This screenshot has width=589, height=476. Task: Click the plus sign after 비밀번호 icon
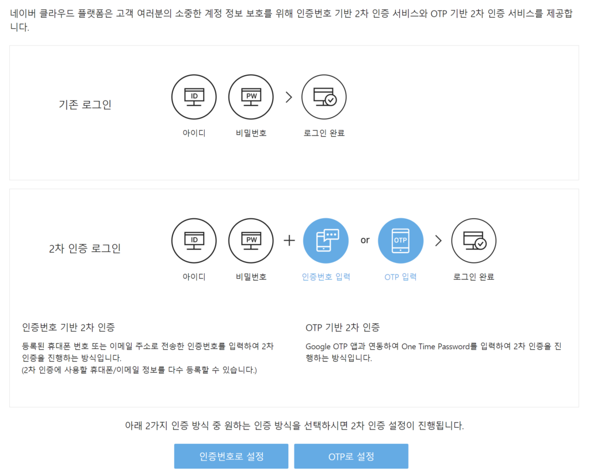point(289,241)
